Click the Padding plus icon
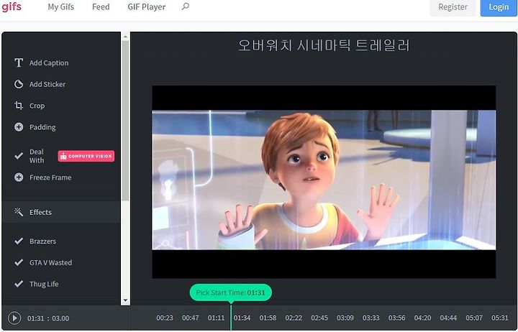The image size is (518, 332). point(19,127)
